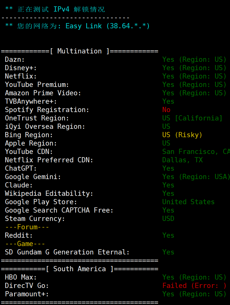Click the Claude row label

point(19,185)
